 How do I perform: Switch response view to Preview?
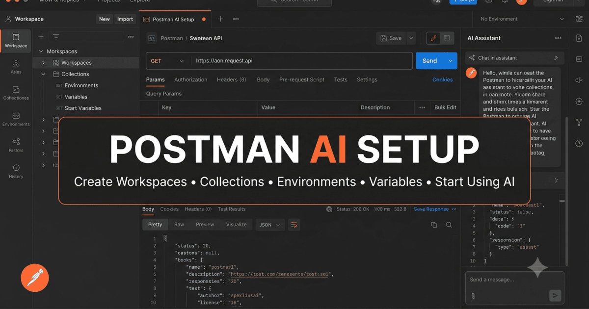205,225
